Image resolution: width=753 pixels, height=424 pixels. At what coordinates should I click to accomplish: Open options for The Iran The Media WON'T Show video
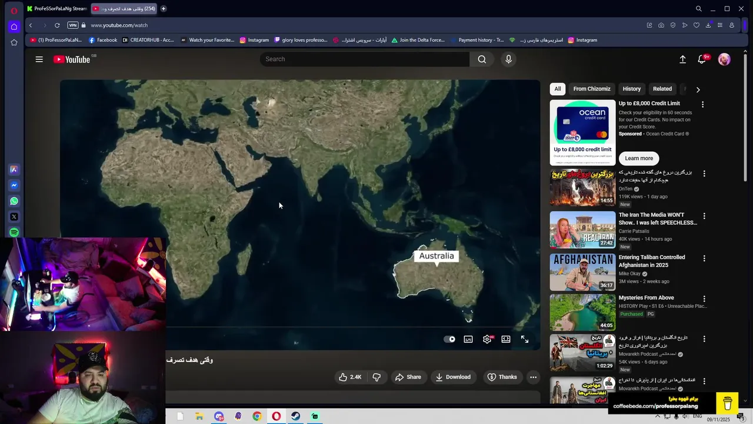(704, 216)
